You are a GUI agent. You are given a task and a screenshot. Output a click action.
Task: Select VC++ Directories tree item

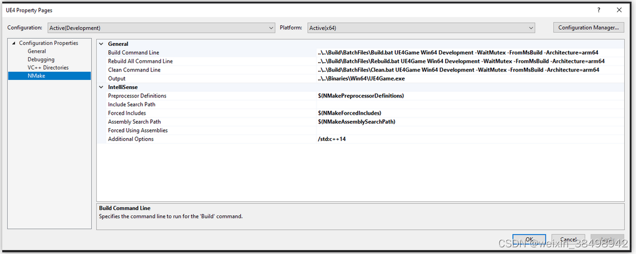48,67
